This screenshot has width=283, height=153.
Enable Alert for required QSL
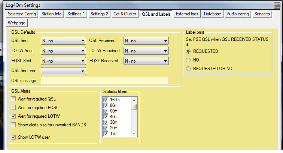[13, 99]
